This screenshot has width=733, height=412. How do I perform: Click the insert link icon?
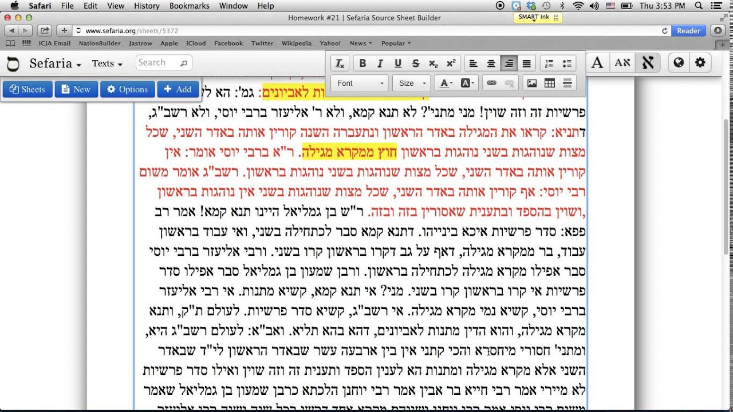(491, 83)
